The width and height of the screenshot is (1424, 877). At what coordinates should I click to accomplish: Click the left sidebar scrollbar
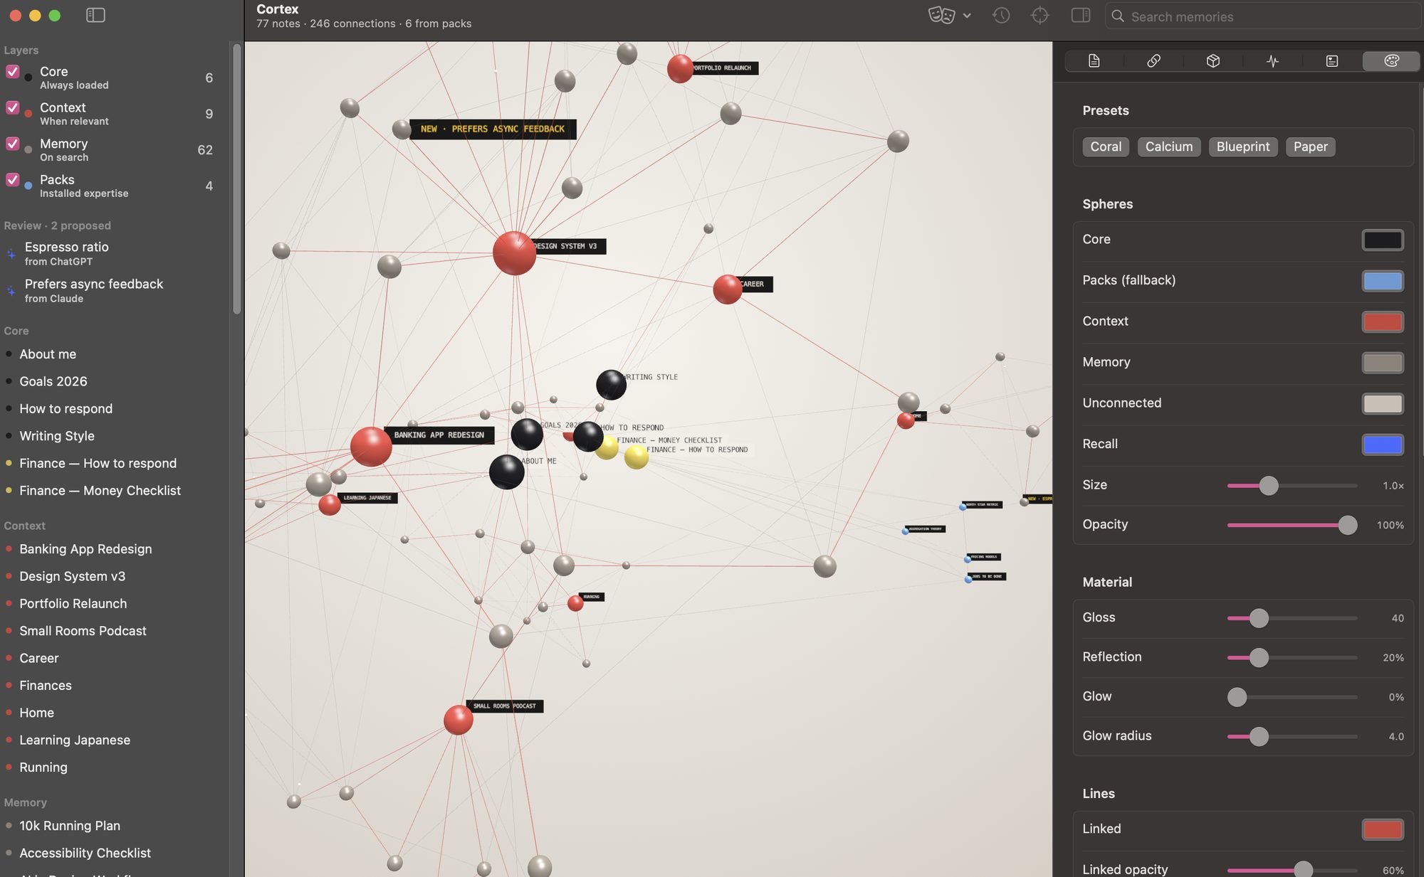pyautogui.click(x=236, y=178)
